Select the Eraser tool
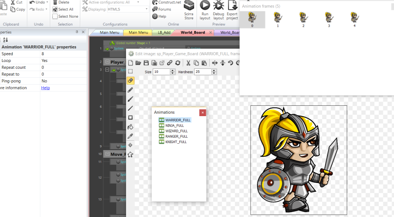This screenshot has width=394, height=217. [131, 81]
